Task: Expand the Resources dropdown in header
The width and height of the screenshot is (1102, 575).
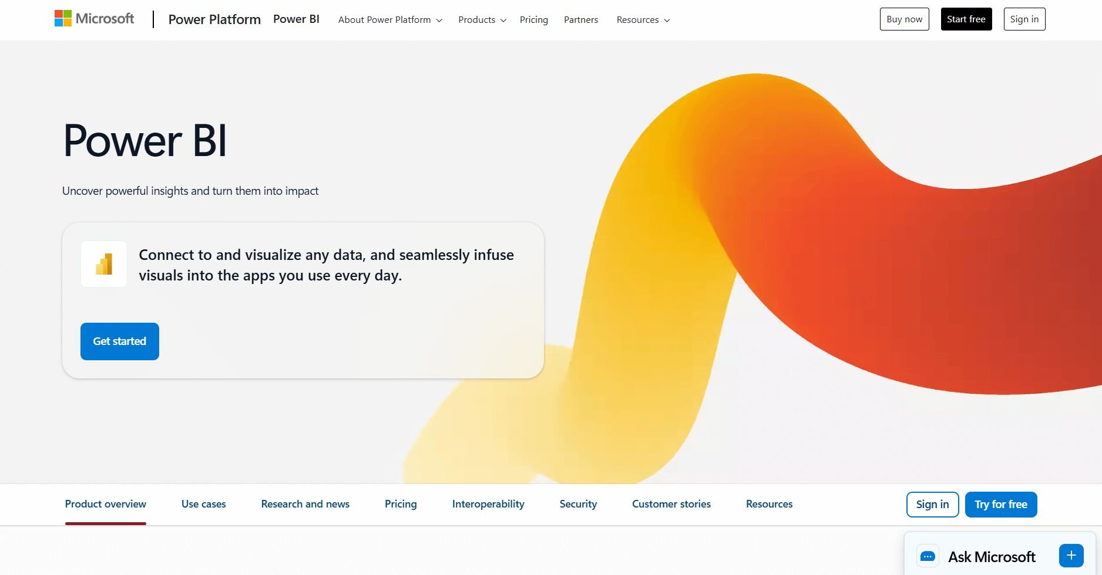Action: (643, 20)
